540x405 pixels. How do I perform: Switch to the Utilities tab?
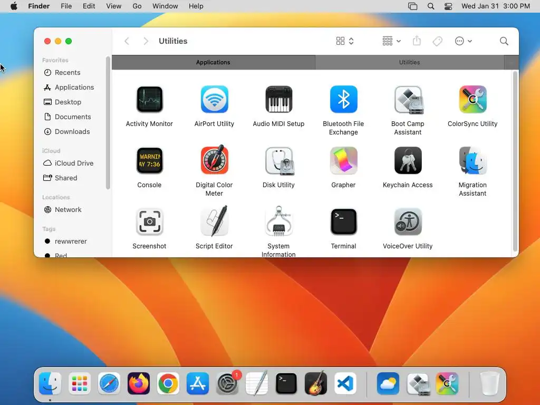409,62
